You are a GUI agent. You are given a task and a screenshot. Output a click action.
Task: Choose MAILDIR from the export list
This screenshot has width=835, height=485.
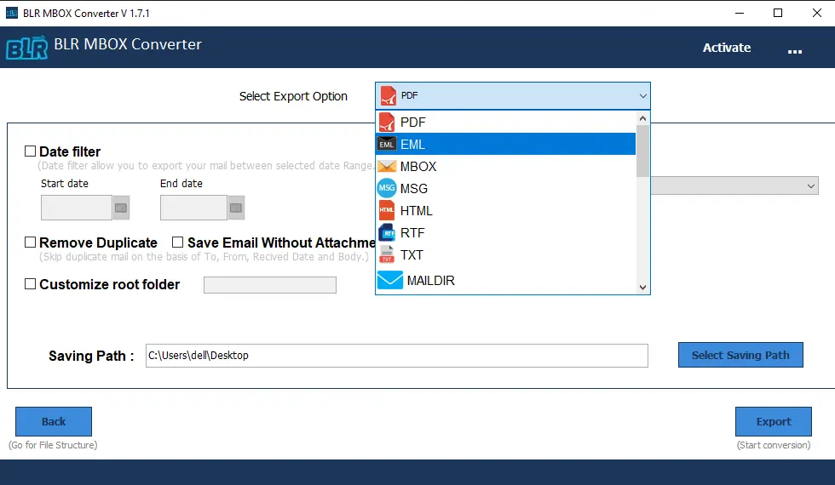506,280
